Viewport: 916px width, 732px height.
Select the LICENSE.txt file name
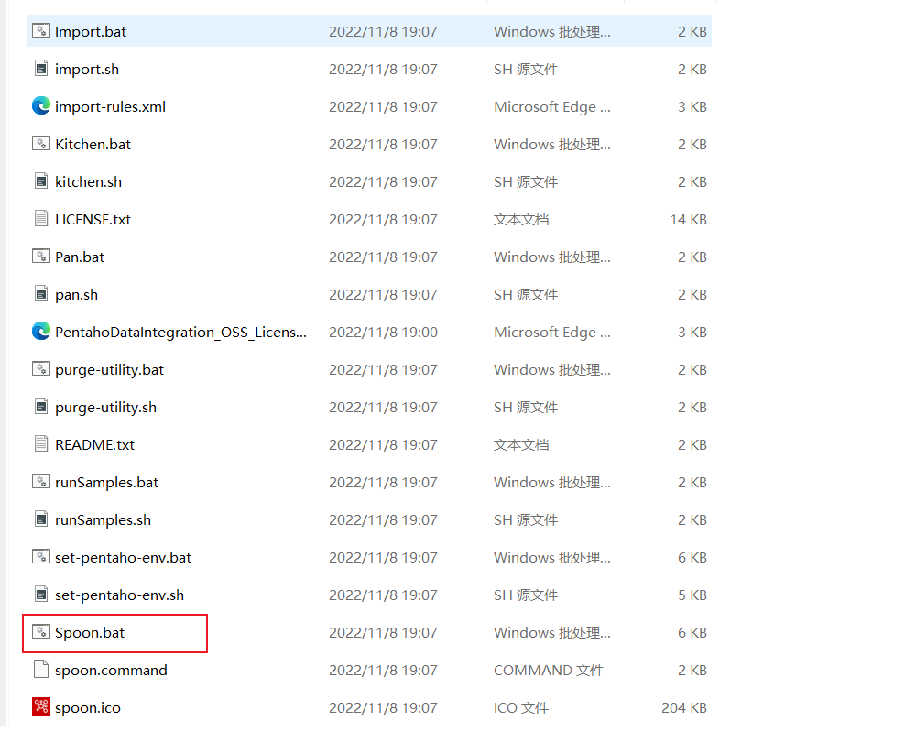[x=93, y=219]
